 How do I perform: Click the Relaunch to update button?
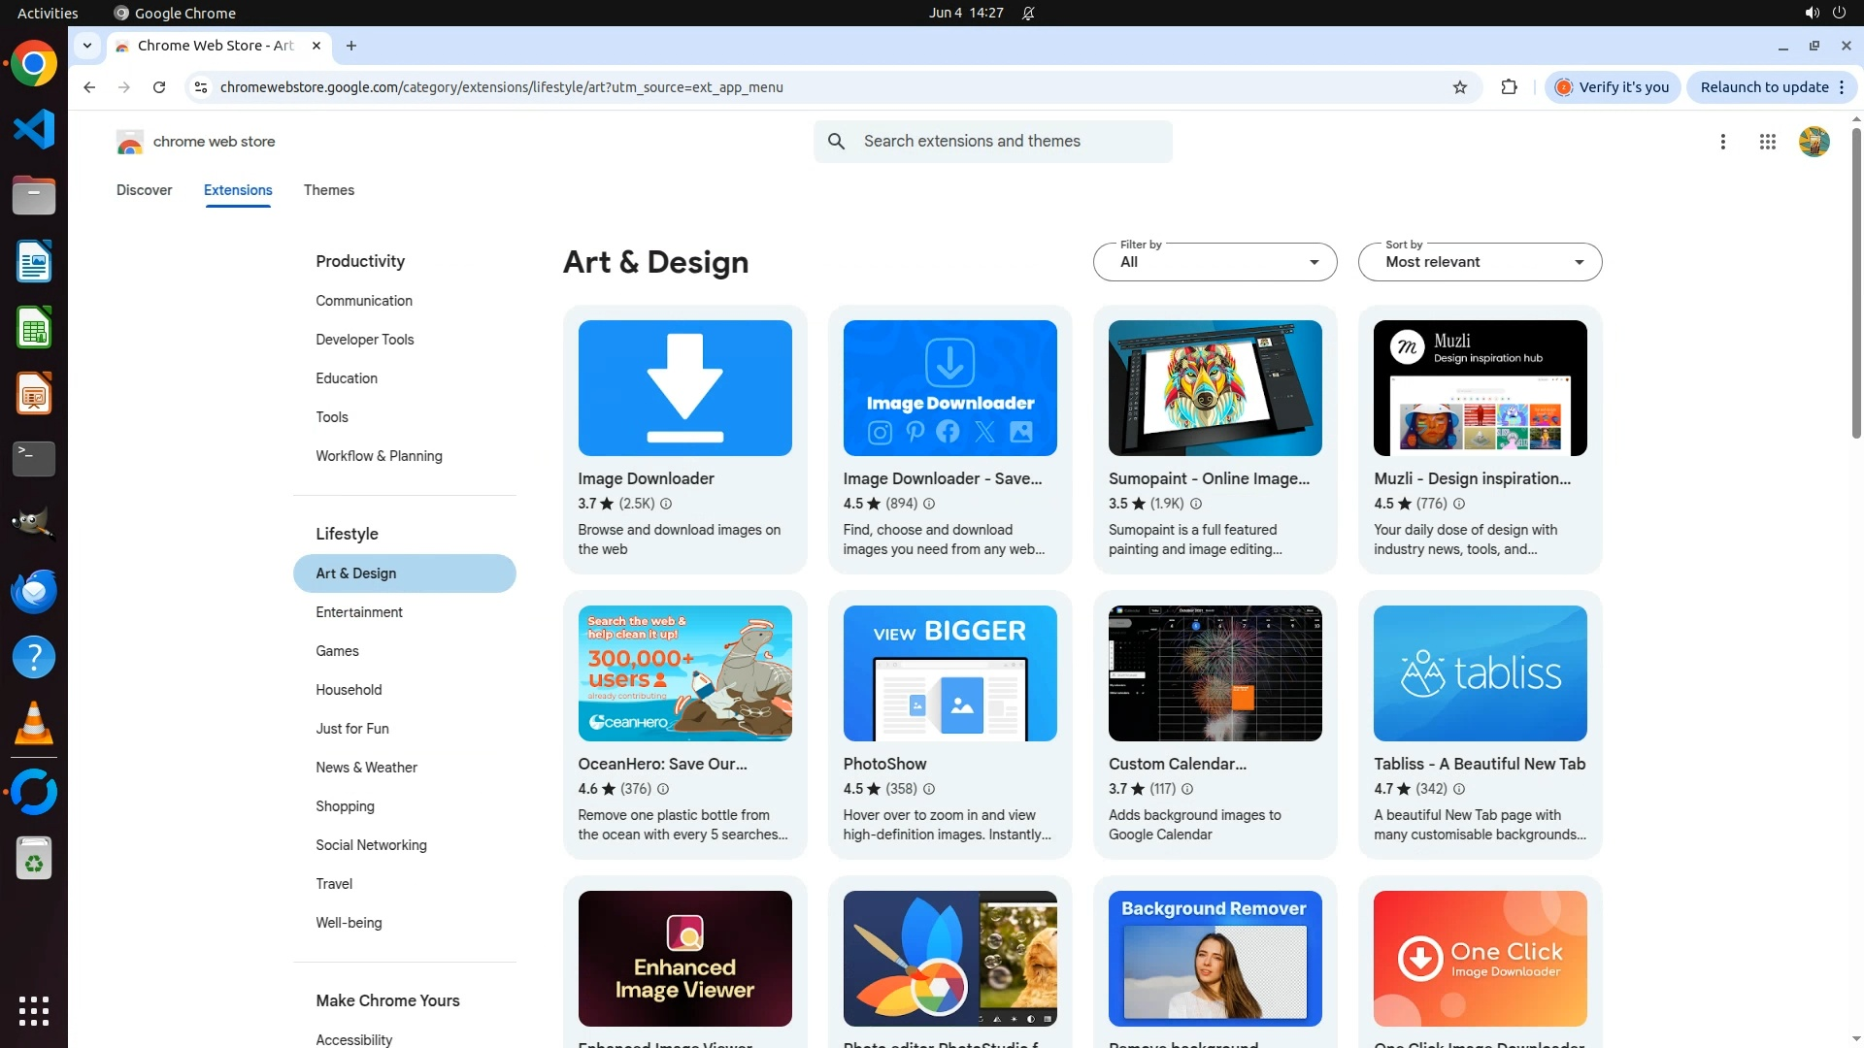point(1763,87)
